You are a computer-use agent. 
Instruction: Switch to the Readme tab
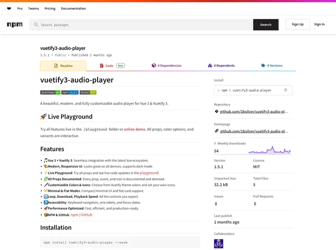tap(63, 66)
